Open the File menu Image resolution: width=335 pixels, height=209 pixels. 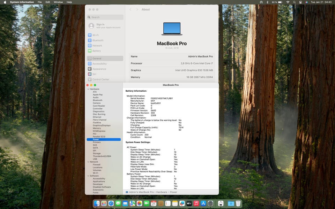pos(40,2)
